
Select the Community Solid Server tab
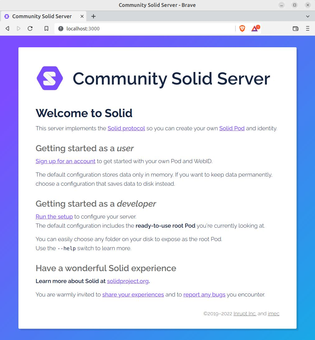pos(43,16)
